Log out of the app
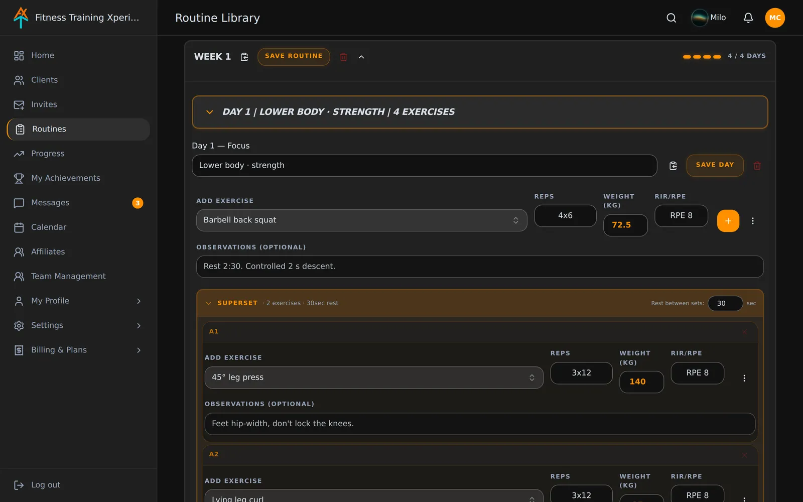Screen dimensions: 803x502 [38, 485]
